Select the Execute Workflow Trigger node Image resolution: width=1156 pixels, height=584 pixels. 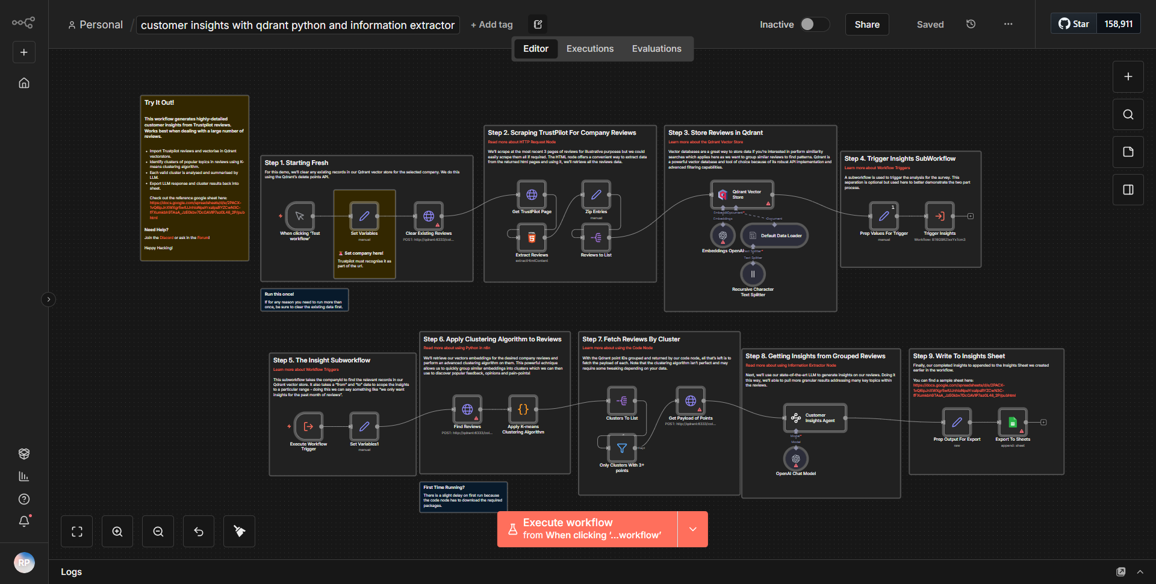coord(308,426)
